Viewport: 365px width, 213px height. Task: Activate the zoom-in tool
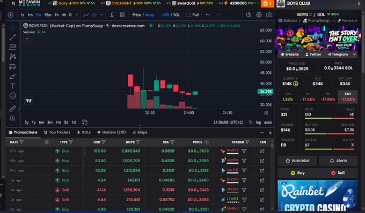point(13,118)
